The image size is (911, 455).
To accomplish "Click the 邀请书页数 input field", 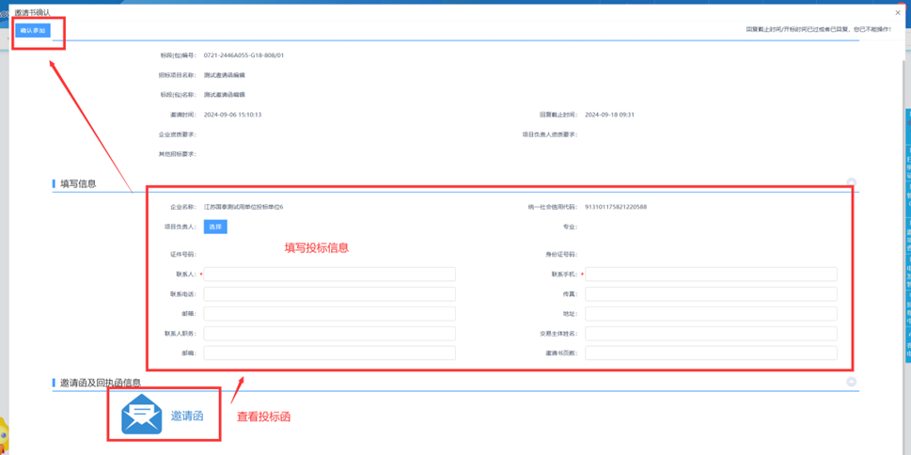I will tap(711, 353).
